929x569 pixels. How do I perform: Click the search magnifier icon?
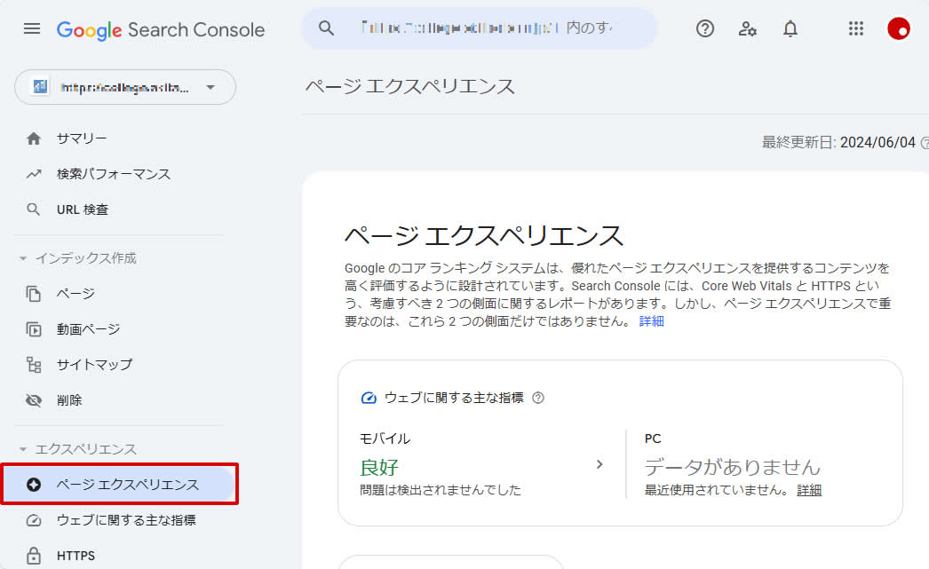326,28
